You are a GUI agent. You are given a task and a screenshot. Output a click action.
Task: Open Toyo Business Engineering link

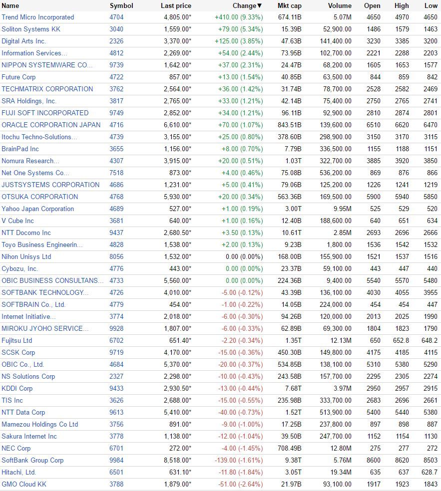(x=42, y=245)
